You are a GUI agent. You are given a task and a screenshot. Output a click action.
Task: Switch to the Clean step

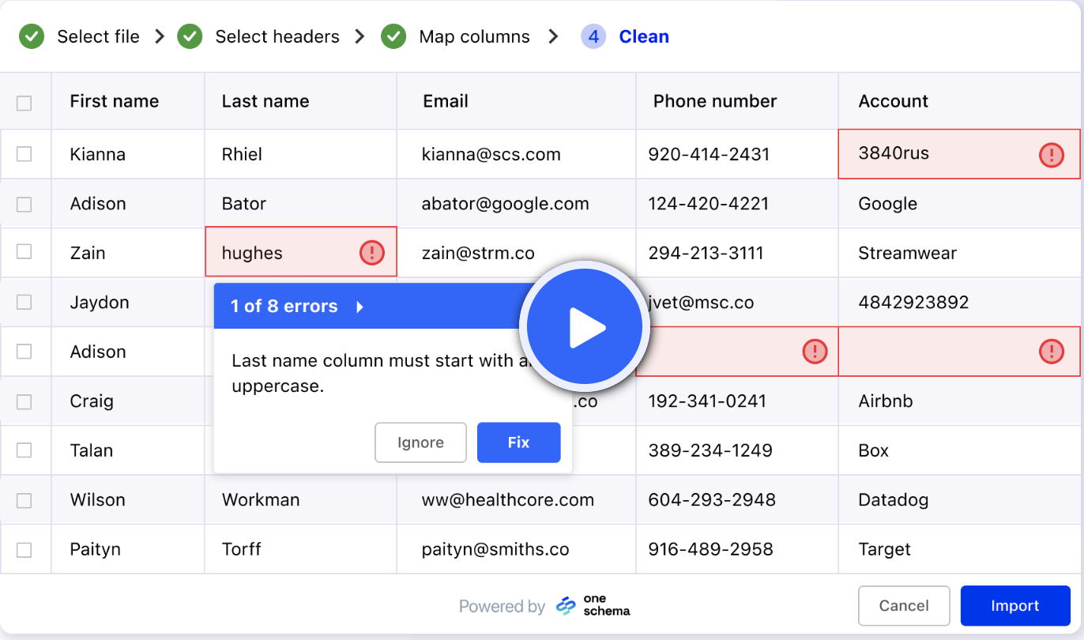click(x=644, y=36)
